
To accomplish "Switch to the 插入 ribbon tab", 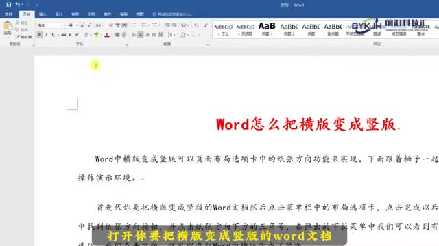I will pos(43,14).
